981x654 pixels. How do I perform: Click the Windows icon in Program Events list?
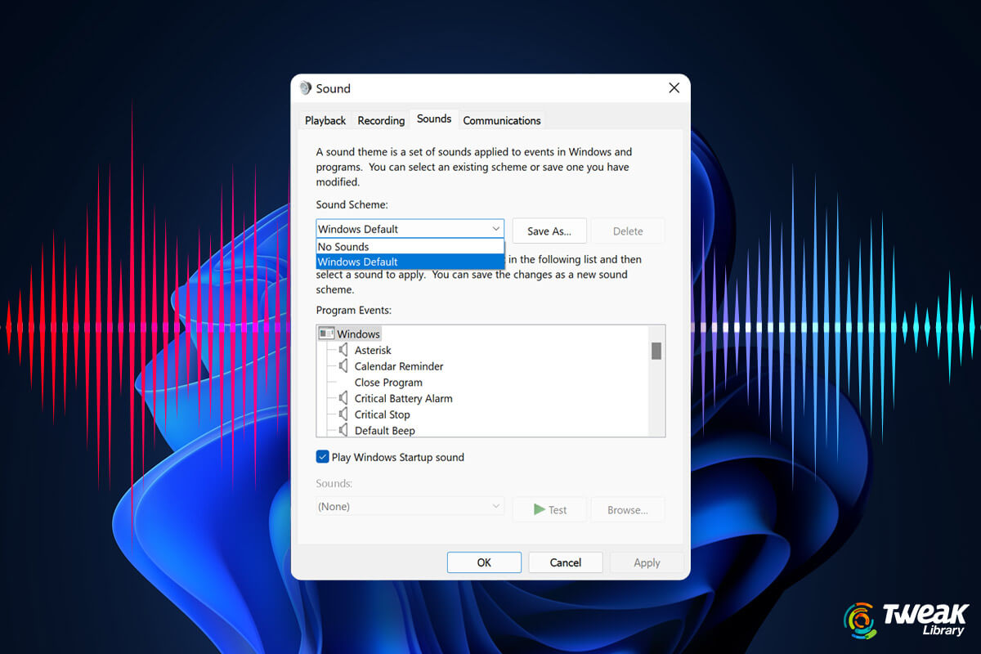(x=328, y=333)
